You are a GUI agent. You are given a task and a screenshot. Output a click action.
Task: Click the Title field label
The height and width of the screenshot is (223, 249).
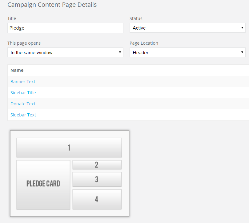[12, 18]
